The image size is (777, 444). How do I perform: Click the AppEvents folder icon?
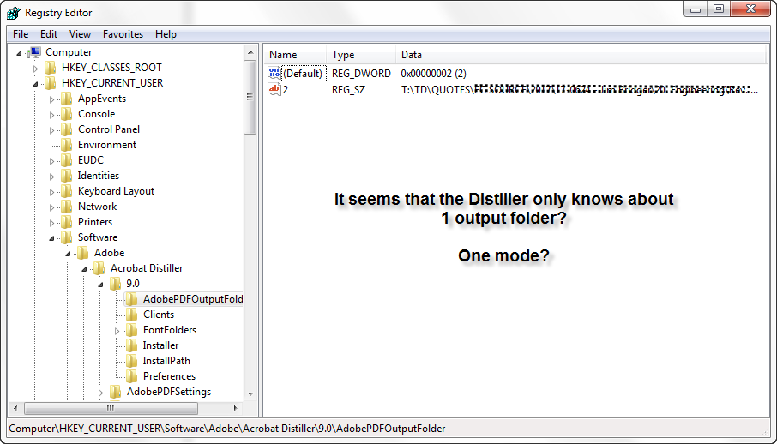66,99
